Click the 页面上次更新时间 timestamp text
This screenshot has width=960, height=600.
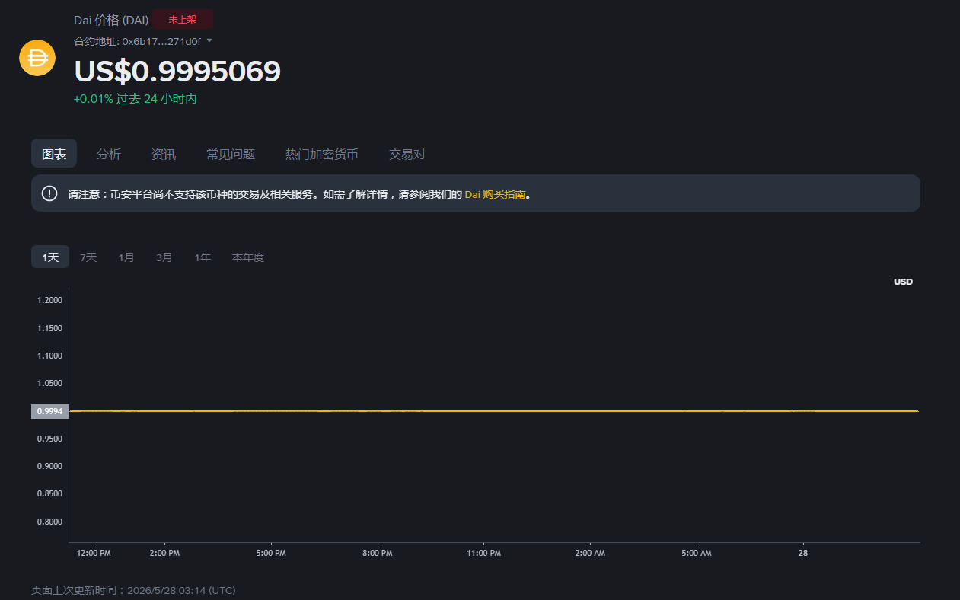[x=133, y=590]
